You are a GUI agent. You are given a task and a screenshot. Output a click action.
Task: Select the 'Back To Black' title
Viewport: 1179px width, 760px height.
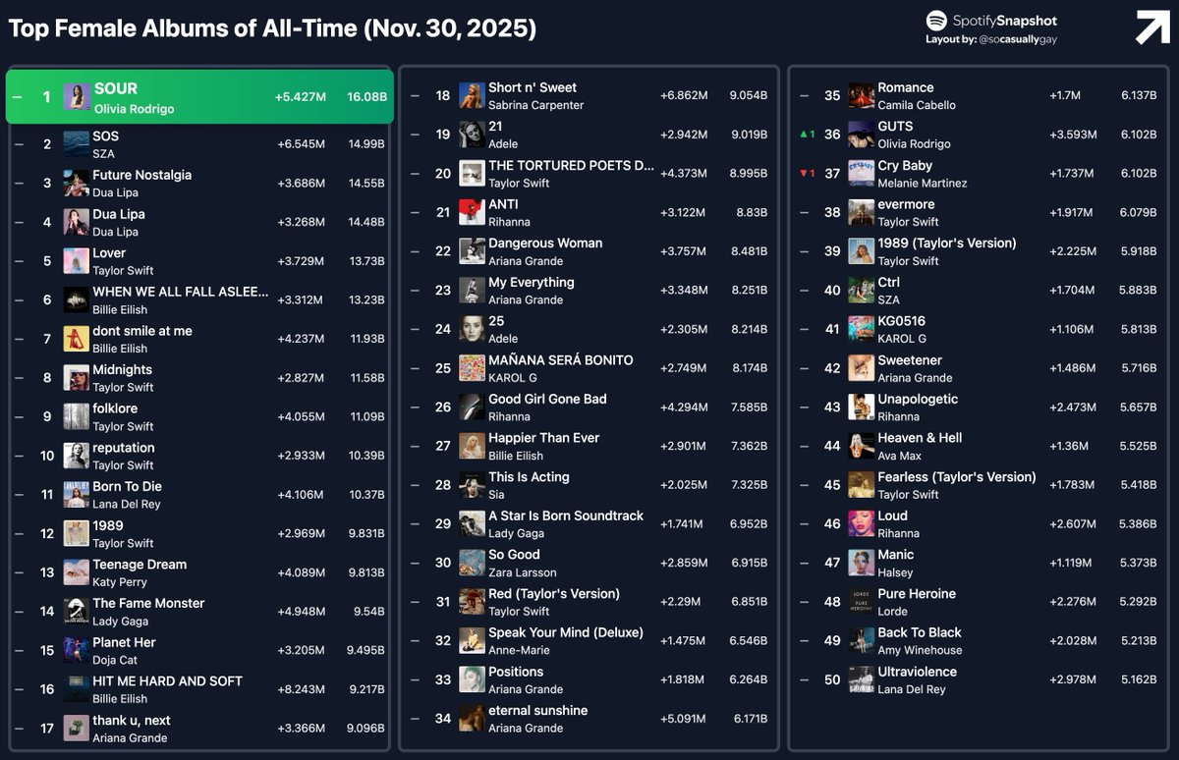[920, 633]
